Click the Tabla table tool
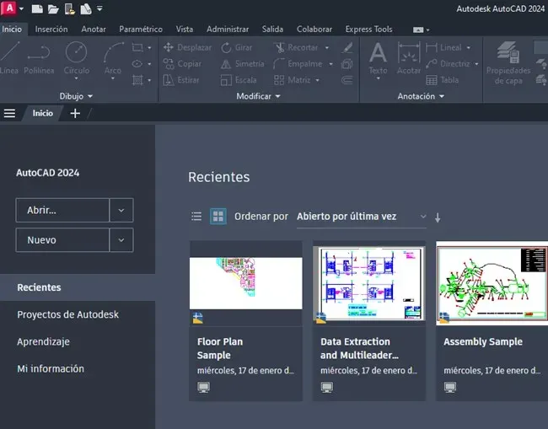The width and height of the screenshot is (548, 429). tap(442, 80)
